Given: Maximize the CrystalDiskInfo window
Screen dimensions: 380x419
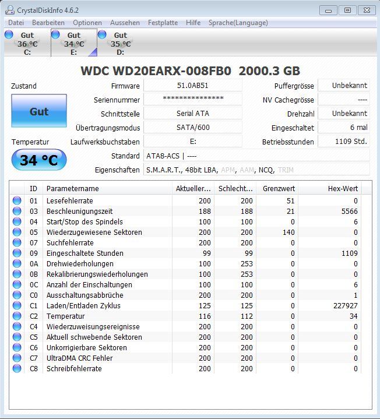Looking at the screenshot, I should [347, 10].
